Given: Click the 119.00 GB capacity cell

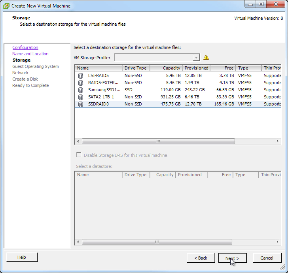Looking at the screenshot, I should coord(171,90).
